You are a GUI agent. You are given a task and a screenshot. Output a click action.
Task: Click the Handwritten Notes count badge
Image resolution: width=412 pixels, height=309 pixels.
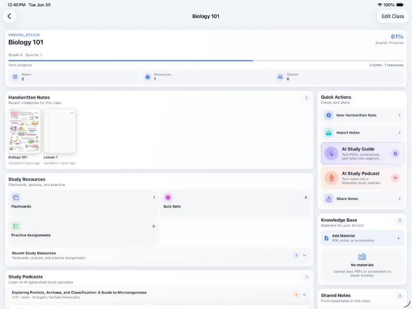306,98
